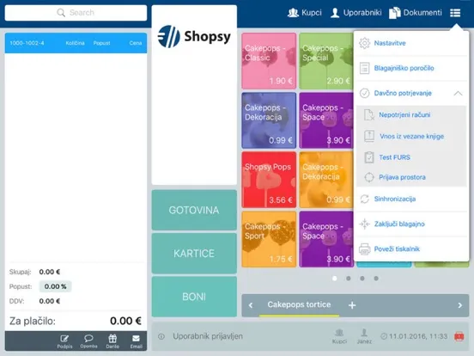Click the Sinhronizacija refresh icon
This screenshot has width=474, height=356.
365,199
